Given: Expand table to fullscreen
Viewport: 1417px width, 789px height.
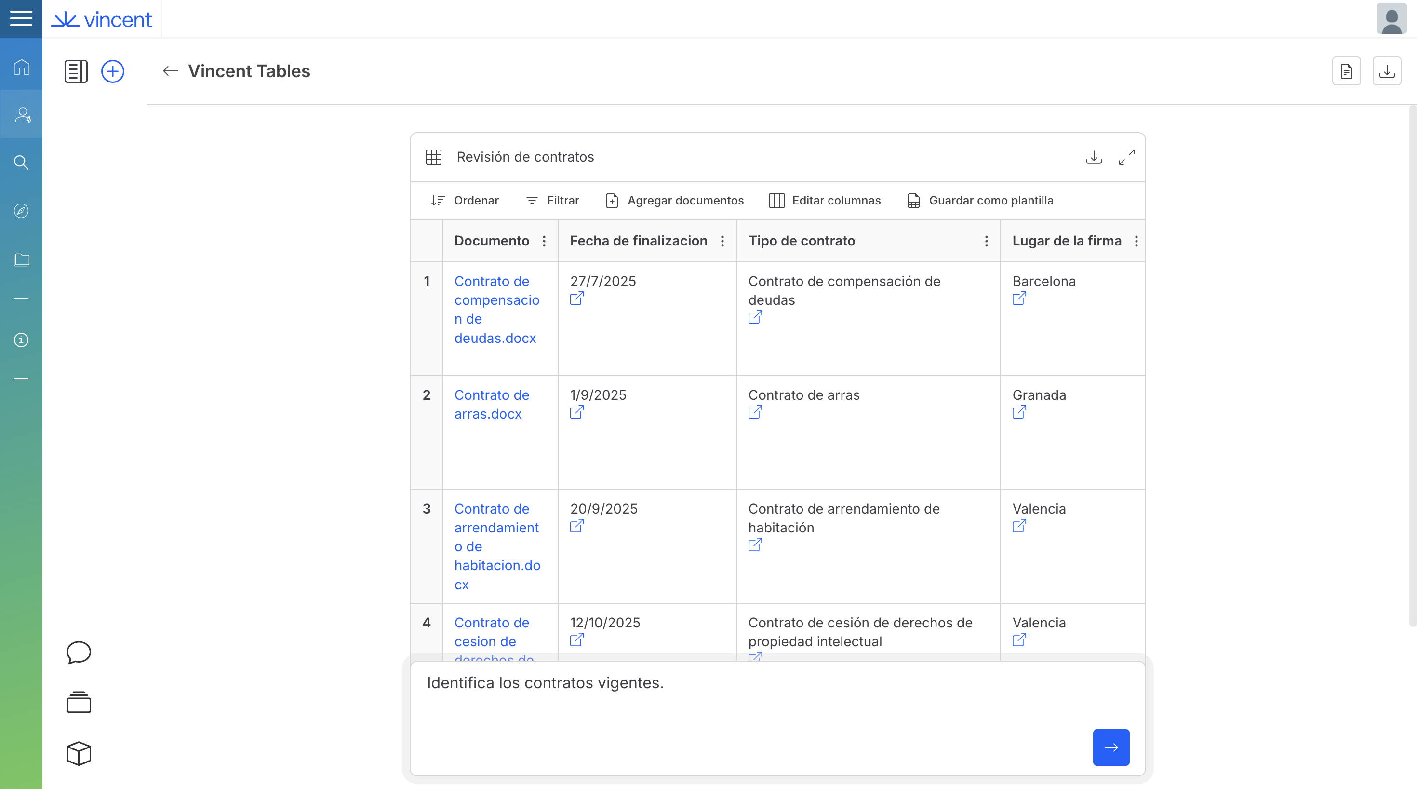Looking at the screenshot, I should (x=1126, y=157).
